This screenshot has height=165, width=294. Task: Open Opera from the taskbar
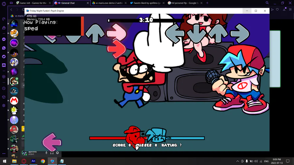coord(24,161)
